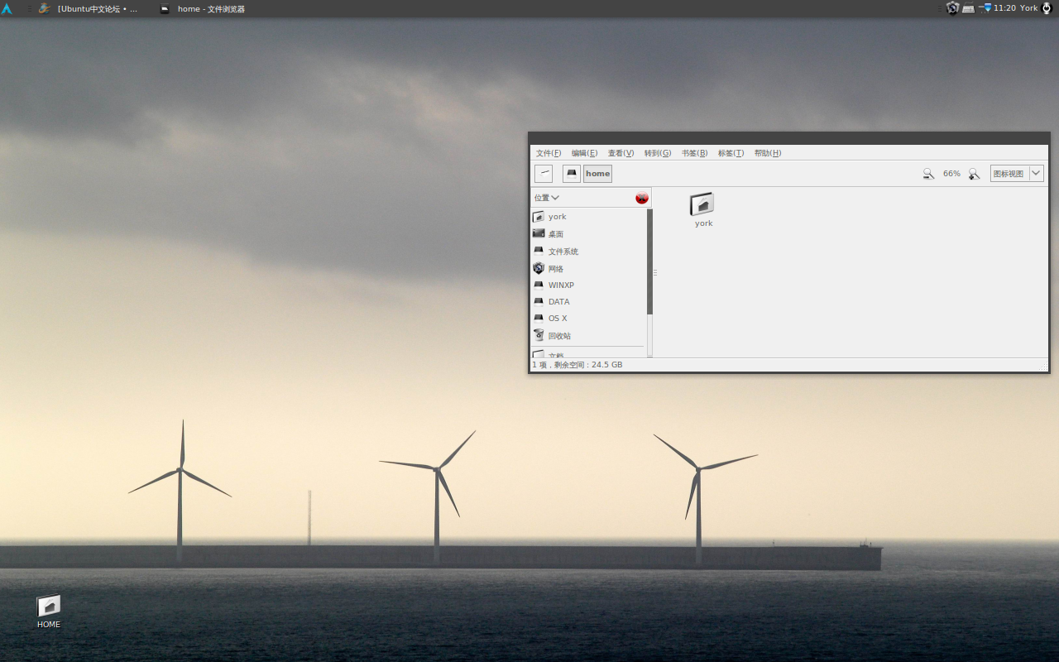Select OS X volume in the sidebar
The height and width of the screenshot is (662, 1059).
(x=588, y=319)
